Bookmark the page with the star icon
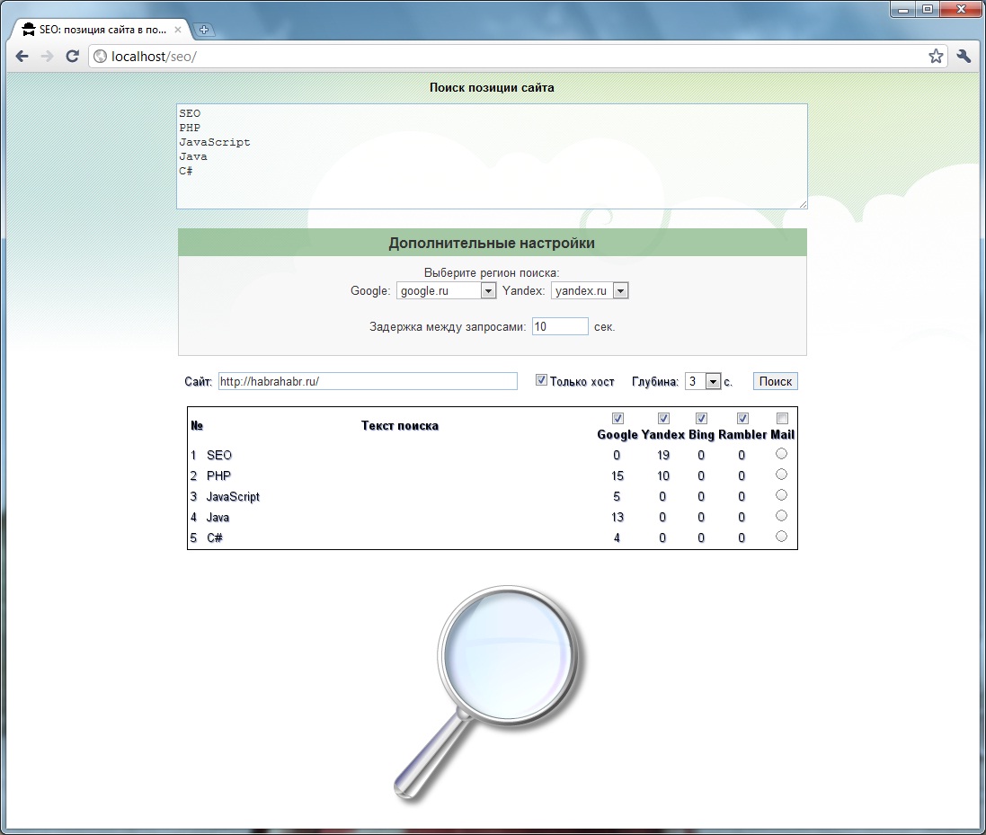 pyautogui.click(x=936, y=56)
